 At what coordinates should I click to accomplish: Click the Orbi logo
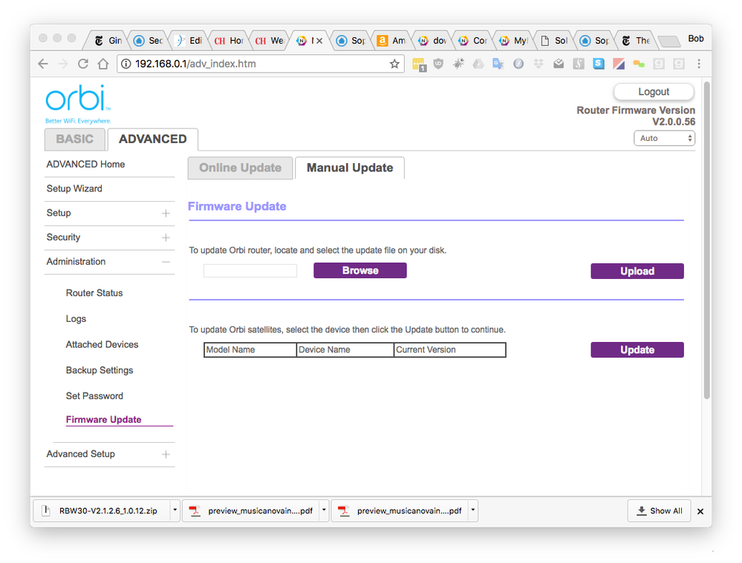[78, 104]
